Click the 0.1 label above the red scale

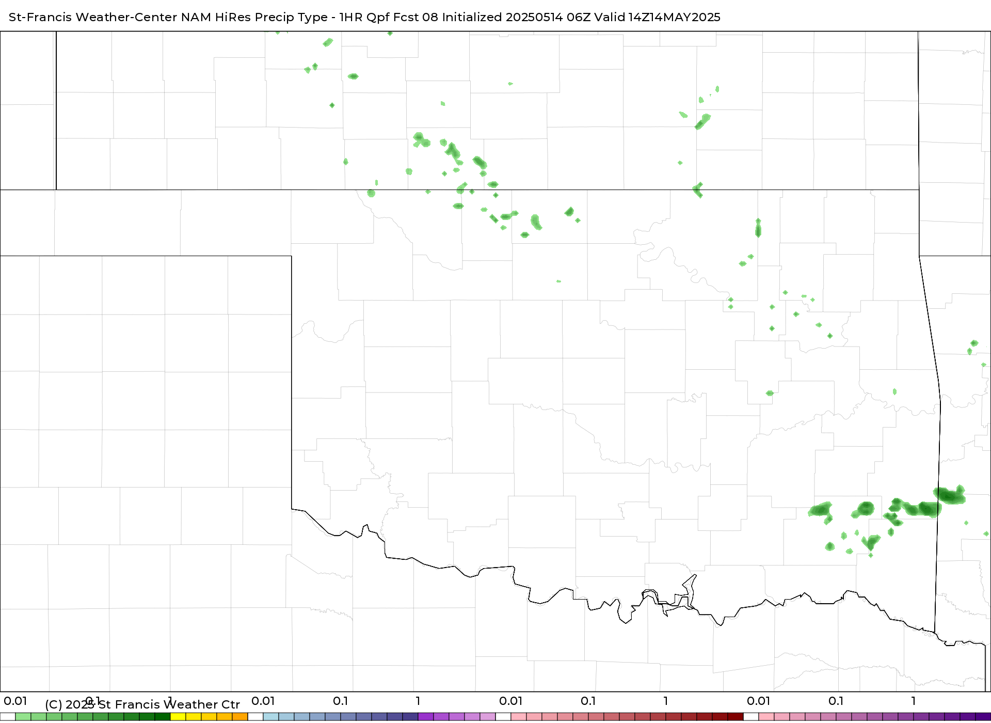click(x=588, y=701)
